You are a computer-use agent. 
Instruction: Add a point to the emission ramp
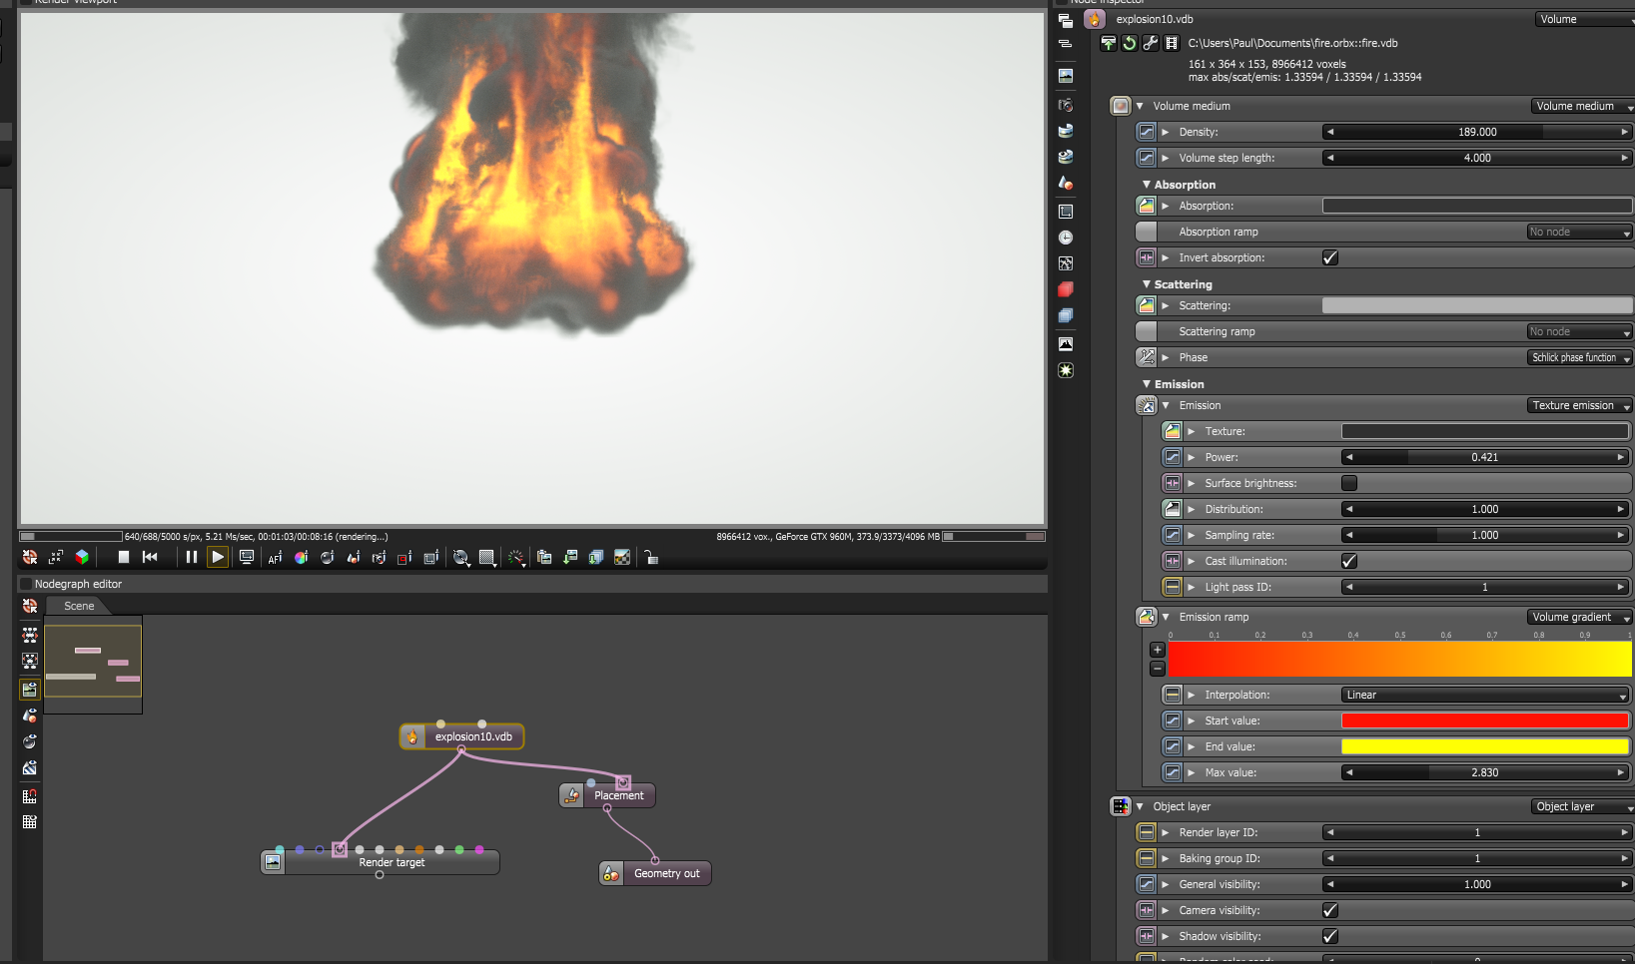[x=1158, y=650]
